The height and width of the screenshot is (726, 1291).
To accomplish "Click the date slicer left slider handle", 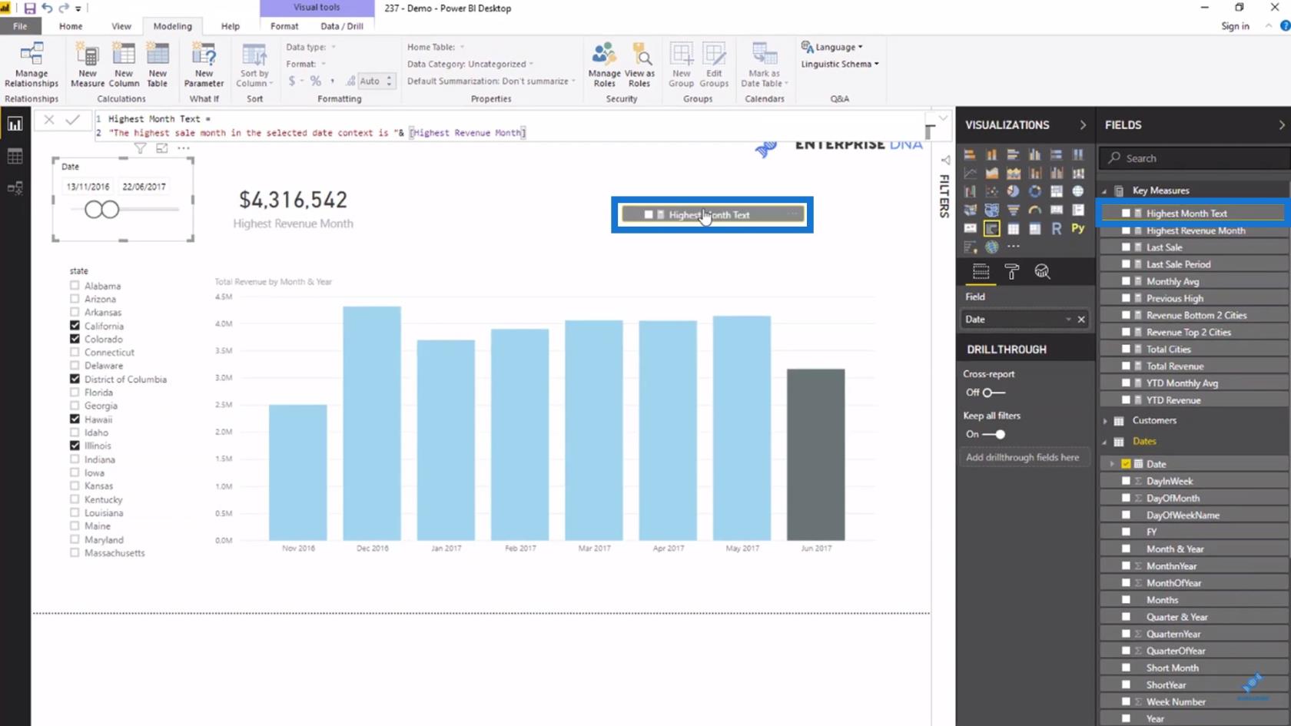I will point(94,209).
